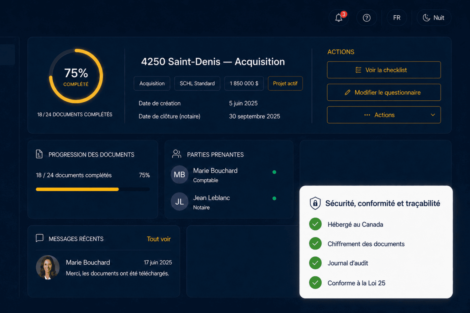Click green check beside Journal d'audit
Screen dimensions: 470x313
pos(315,263)
